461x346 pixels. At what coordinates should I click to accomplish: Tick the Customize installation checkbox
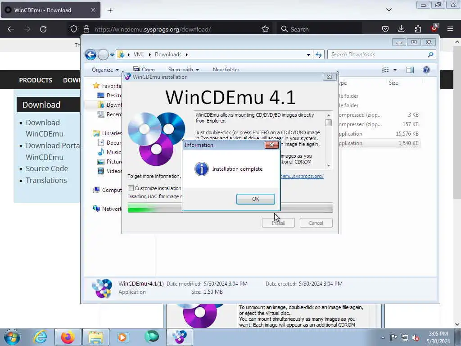tap(131, 188)
